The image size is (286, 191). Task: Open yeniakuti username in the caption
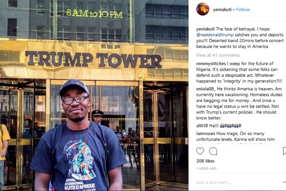(205, 29)
